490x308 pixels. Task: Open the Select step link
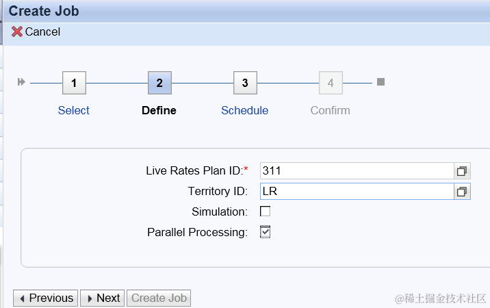tap(74, 110)
